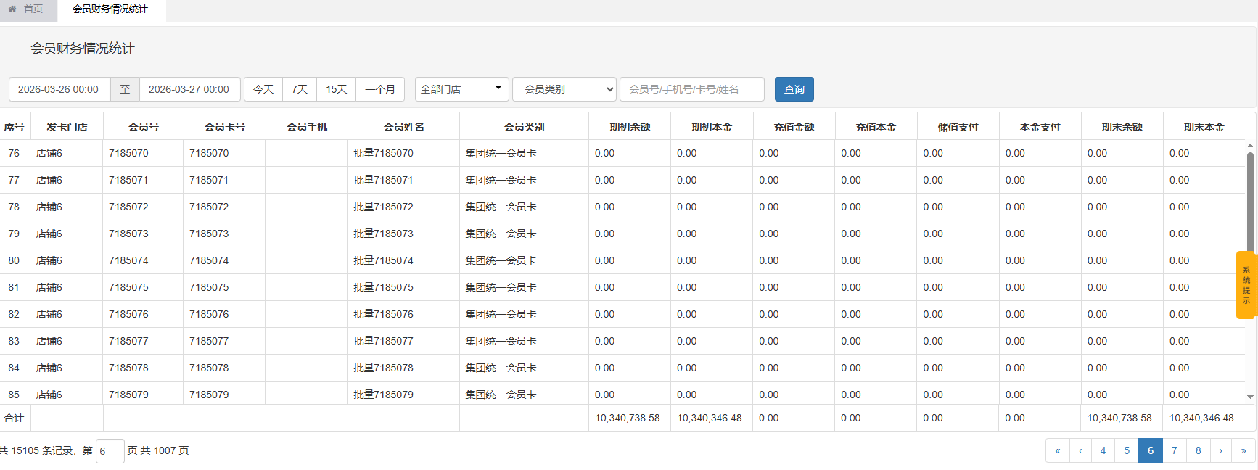Click the start date field 2026-03-26
The height and width of the screenshot is (470, 1258).
tap(59, 89)
